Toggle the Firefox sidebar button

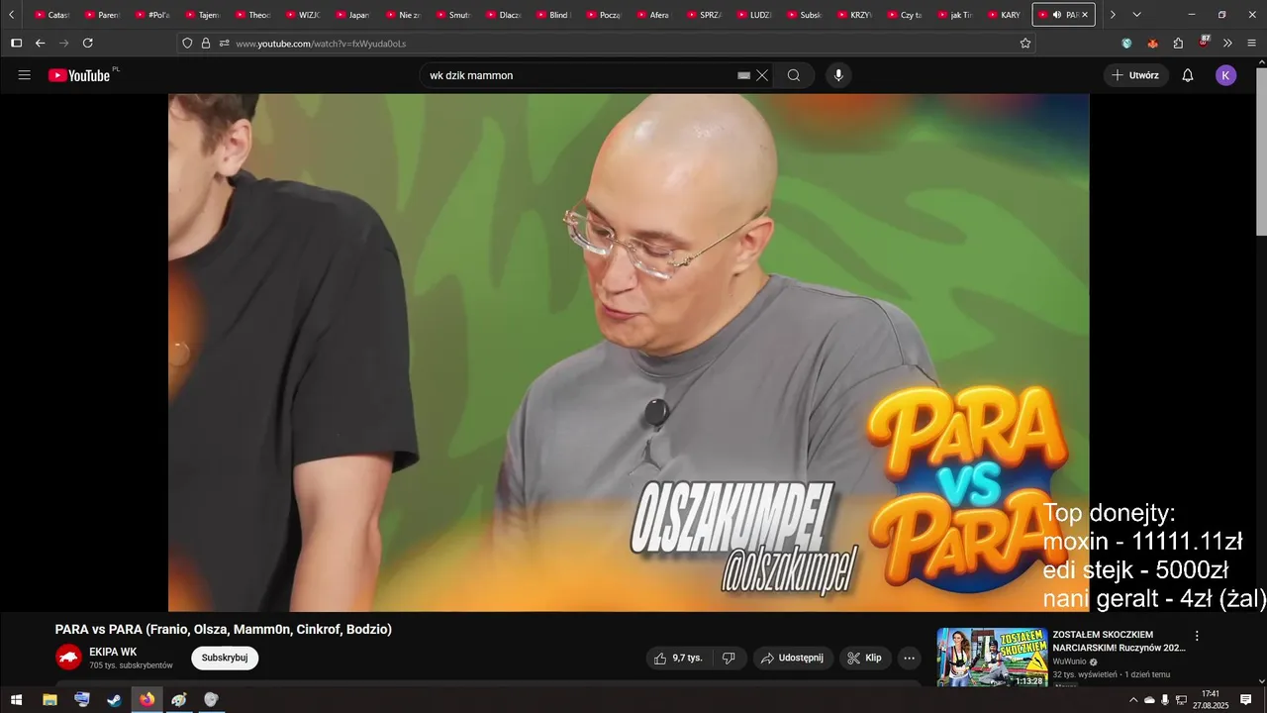tap(16, 44)
